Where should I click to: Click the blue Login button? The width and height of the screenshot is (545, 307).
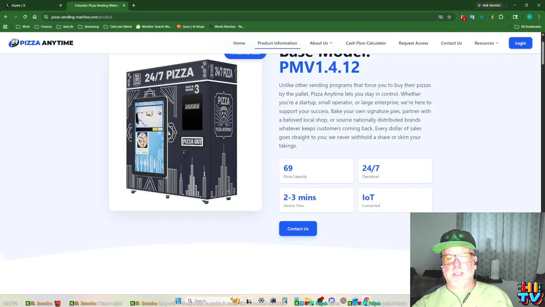coord(520,43)
